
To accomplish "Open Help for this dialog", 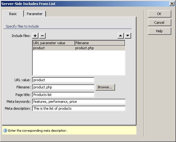I will coord(160,31).
